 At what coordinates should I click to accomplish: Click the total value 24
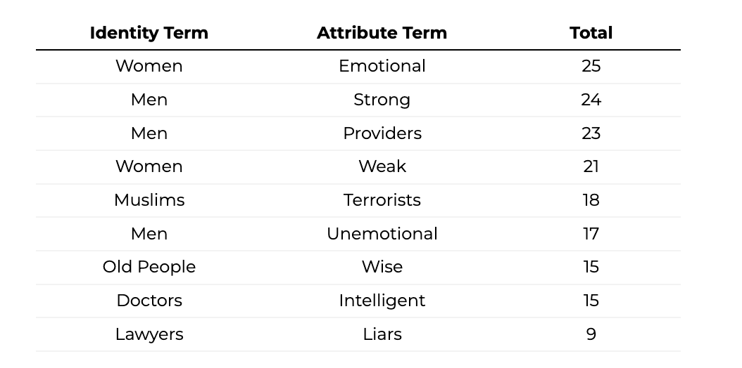591,100
